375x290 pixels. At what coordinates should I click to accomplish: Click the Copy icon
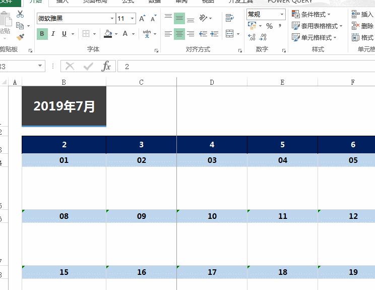click(x=20, y=26)
